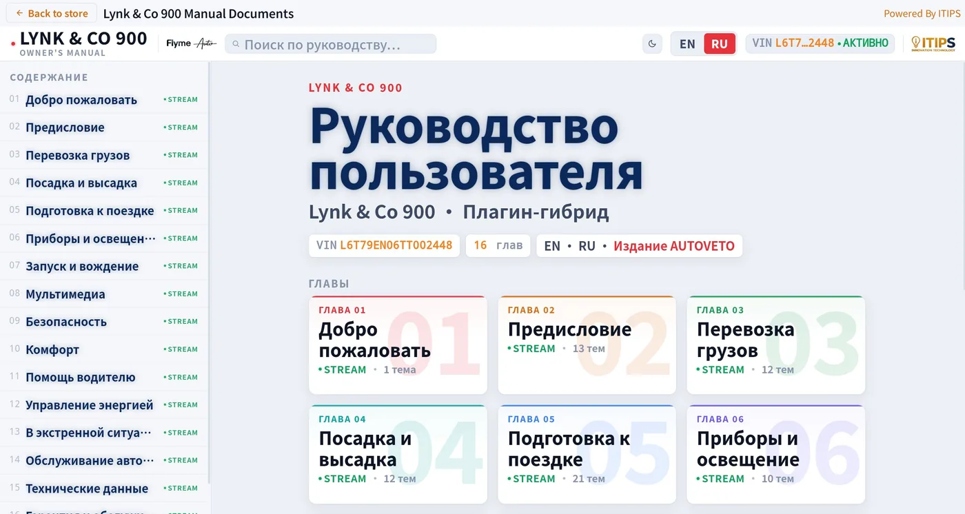Open sidebar chapter Добро пожаловать
The width and height of the screenshot is (965, 514).
coord(104,99)
